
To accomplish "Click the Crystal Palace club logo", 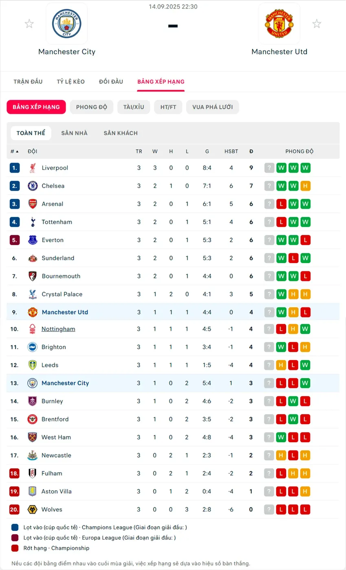I will point(33,294).
